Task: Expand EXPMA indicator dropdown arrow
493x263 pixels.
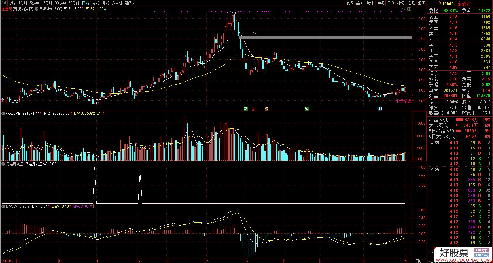Action: (37, 9)
